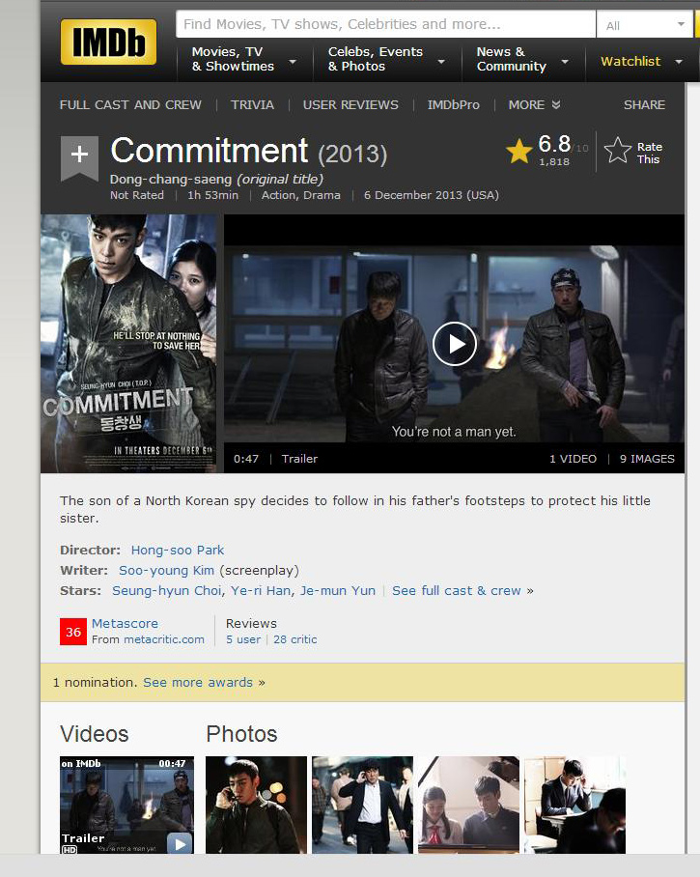Click the gold rating star next to 6.8
This screenshot has width=700, height=877.
[518, 151]
